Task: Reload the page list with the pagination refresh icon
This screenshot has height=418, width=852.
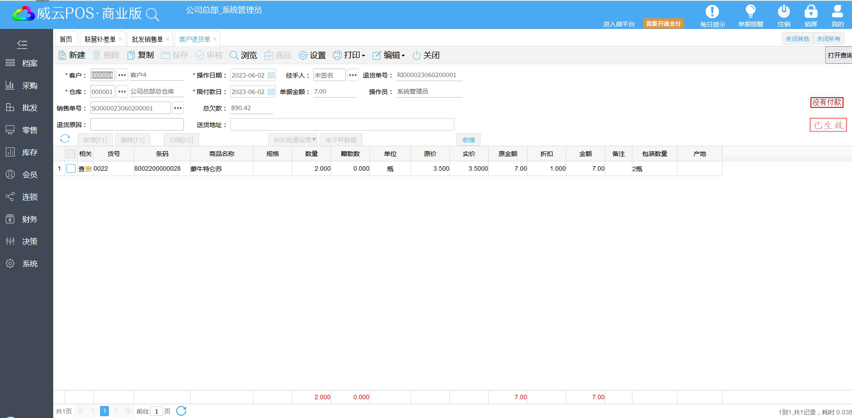Action: tap(181, 411)
